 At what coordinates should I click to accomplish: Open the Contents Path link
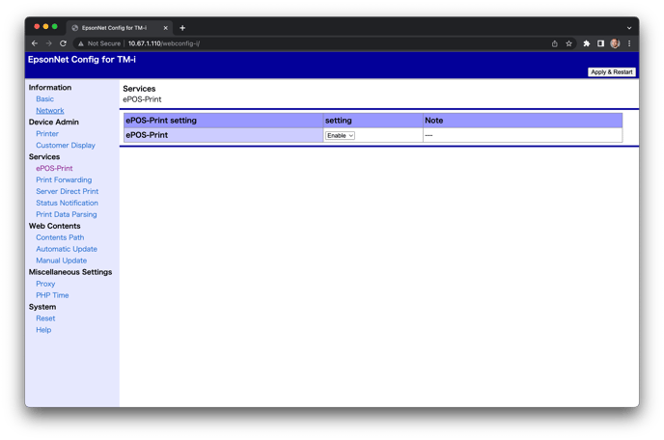coord(60,237)
